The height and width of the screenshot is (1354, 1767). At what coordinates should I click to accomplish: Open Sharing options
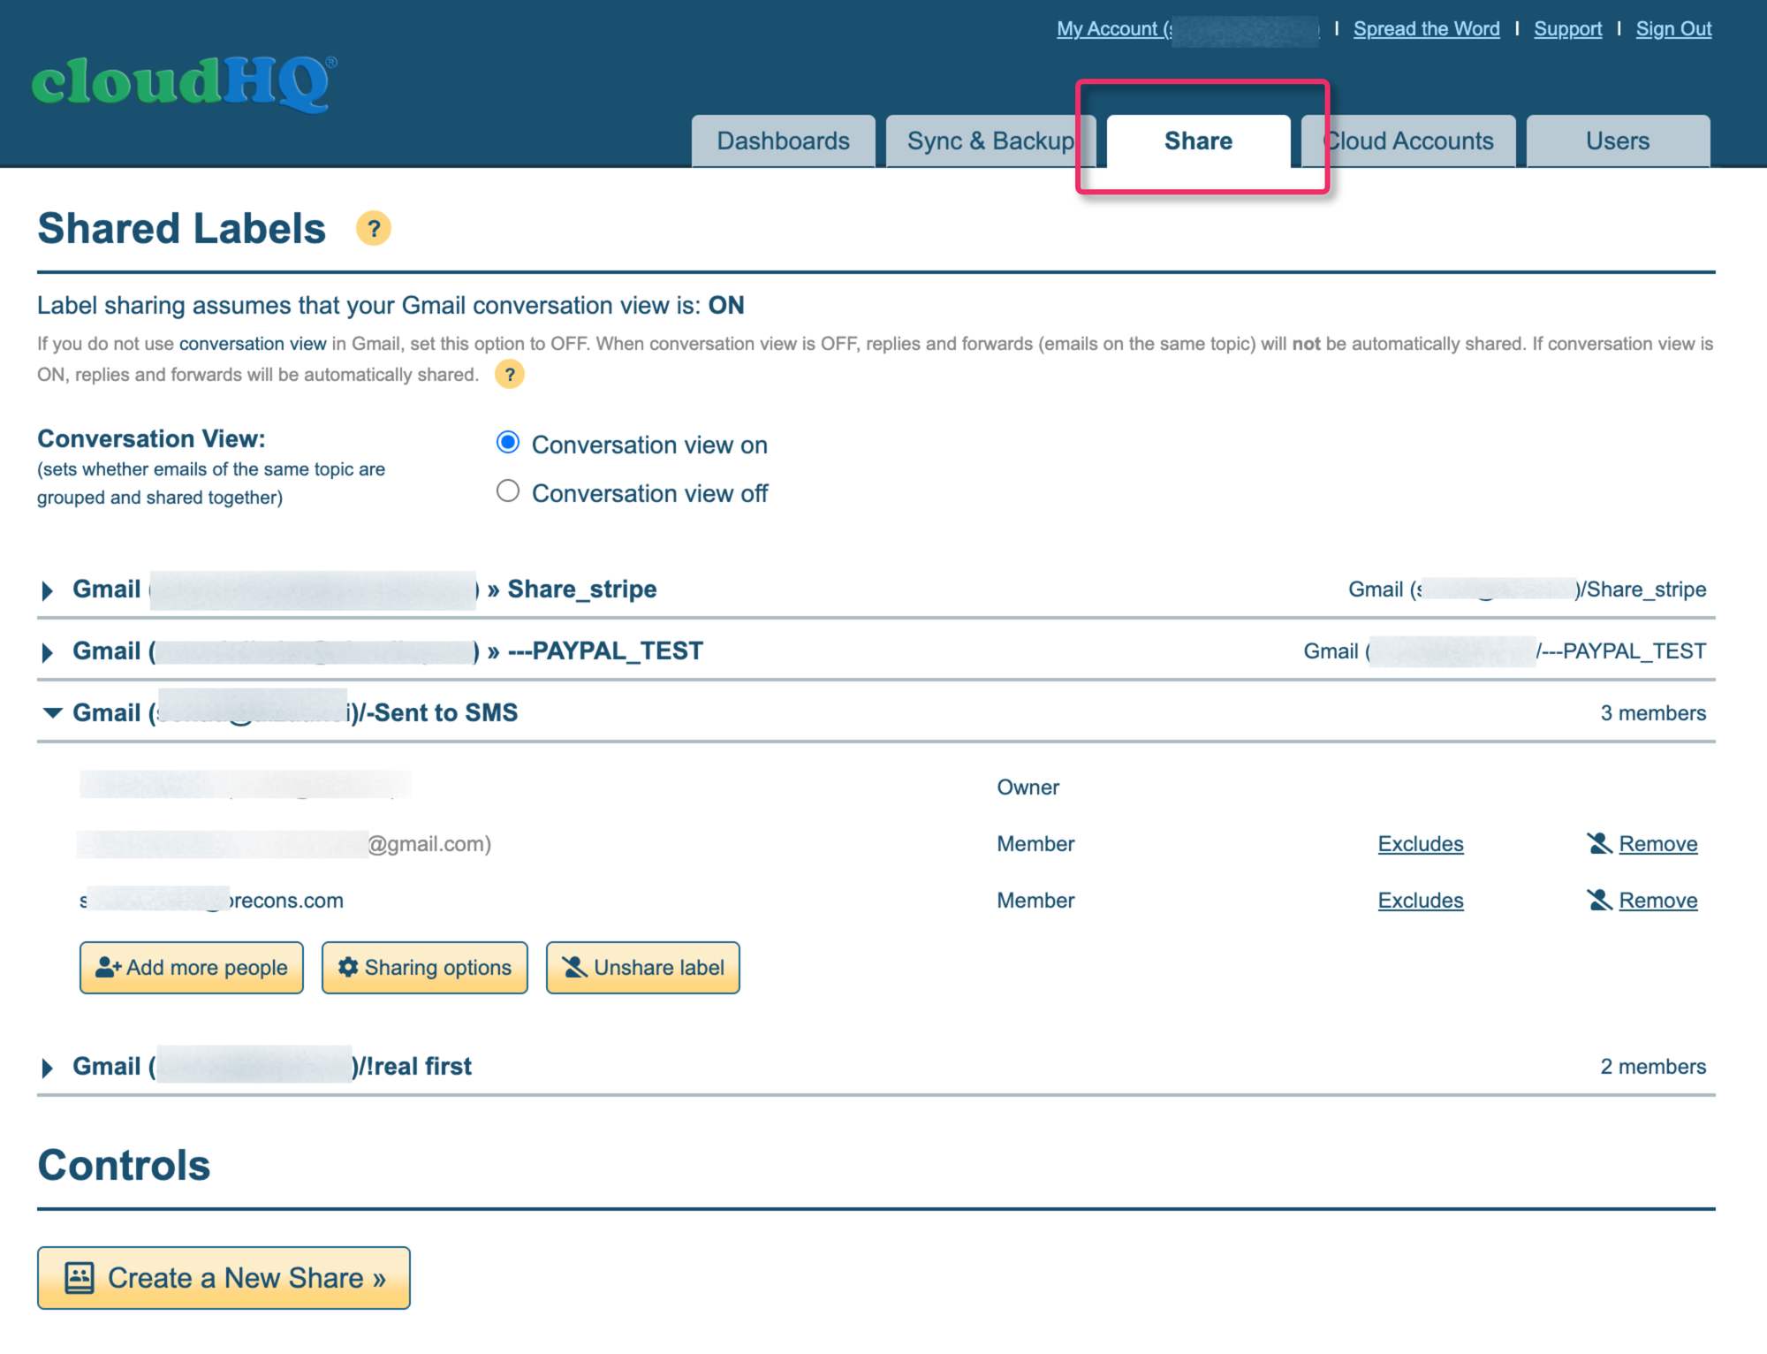[x=425, y=968]
